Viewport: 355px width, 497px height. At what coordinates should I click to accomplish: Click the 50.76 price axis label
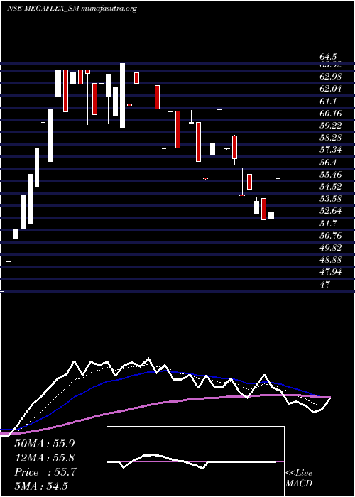tap(331, 236)
